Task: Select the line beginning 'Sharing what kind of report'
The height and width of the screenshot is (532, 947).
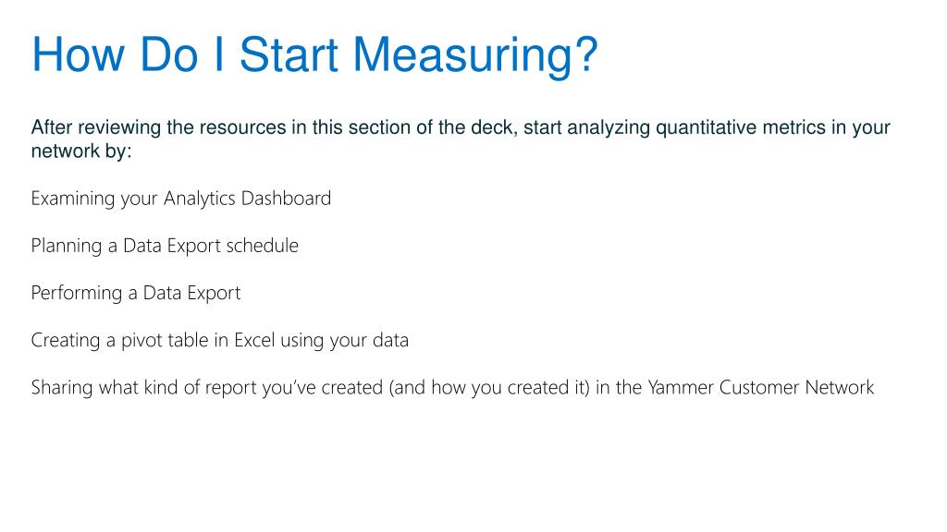Action: pos(452,387)
